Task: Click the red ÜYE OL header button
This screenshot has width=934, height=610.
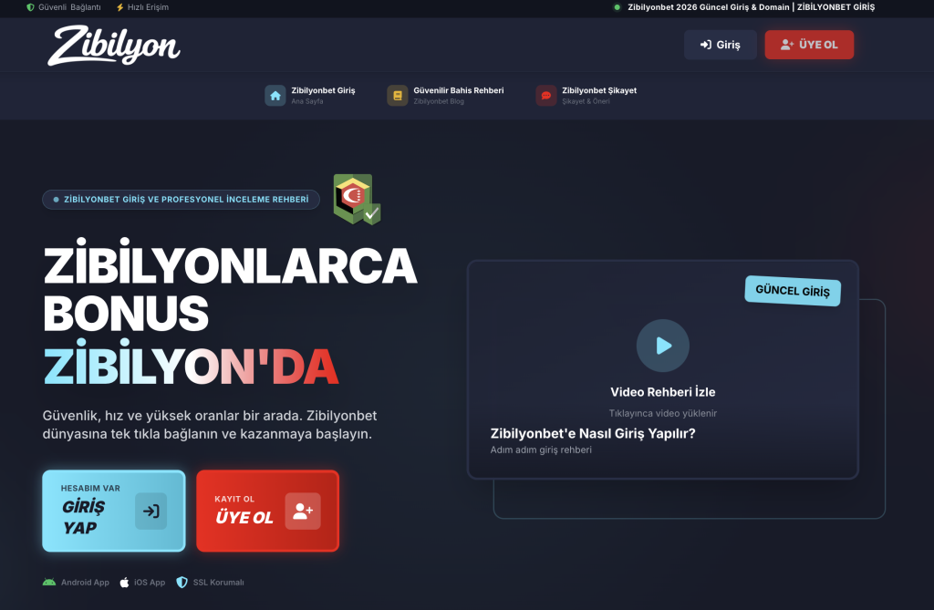Action: (809, 45)
